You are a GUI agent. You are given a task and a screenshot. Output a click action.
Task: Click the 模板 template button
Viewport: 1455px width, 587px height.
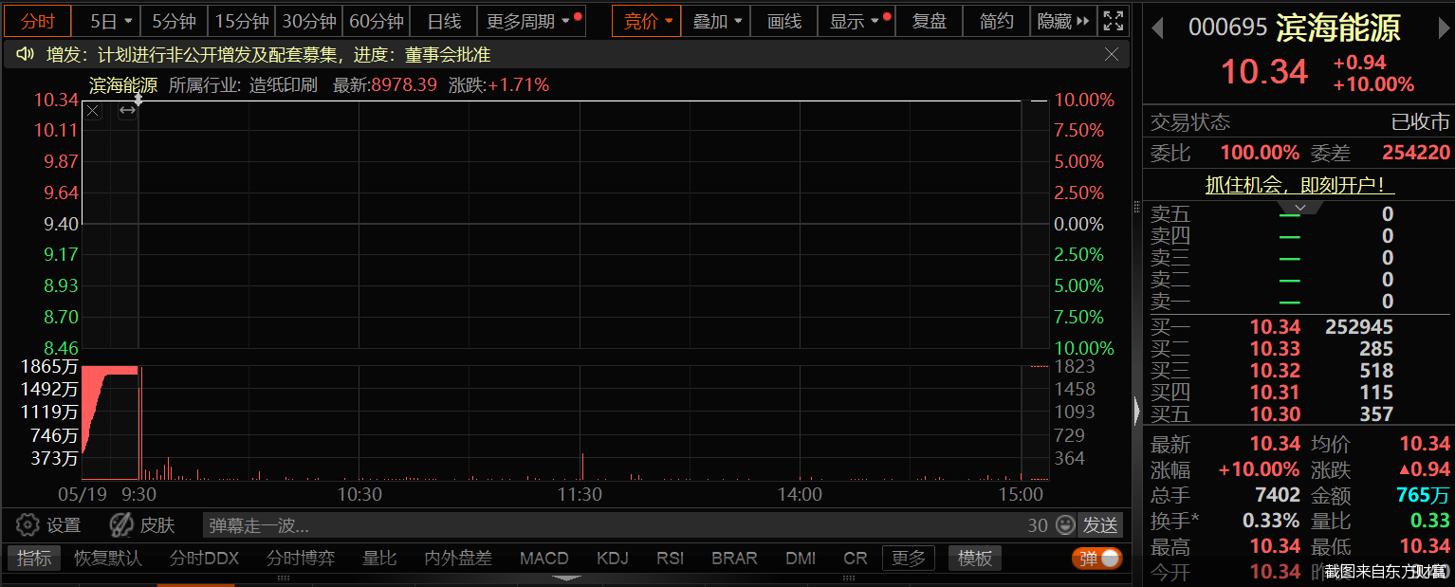(x=975, y=559)
